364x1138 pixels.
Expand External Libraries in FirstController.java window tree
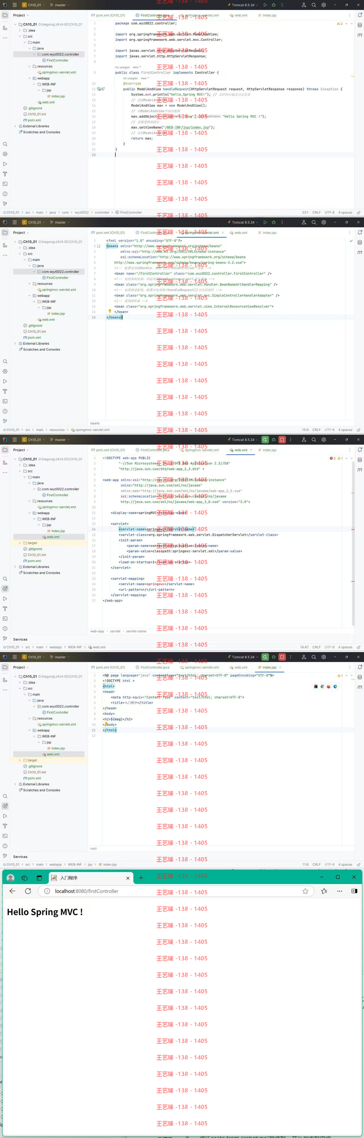pos(15,126)
